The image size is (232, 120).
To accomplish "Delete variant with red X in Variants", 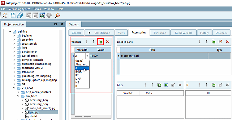I will click(107, 42).
